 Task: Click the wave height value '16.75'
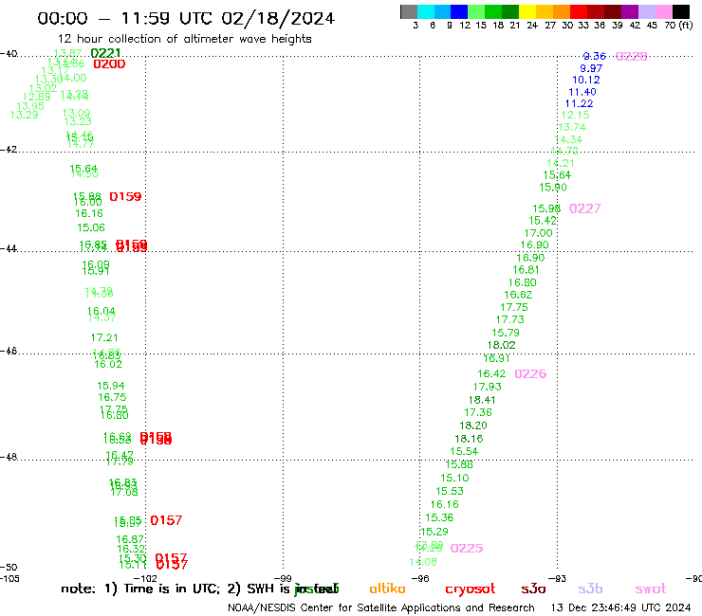point(112,397)
